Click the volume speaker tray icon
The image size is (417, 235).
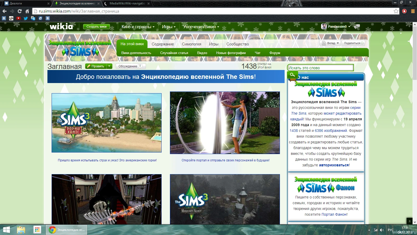pyautogui.click(x=382, y=230)
